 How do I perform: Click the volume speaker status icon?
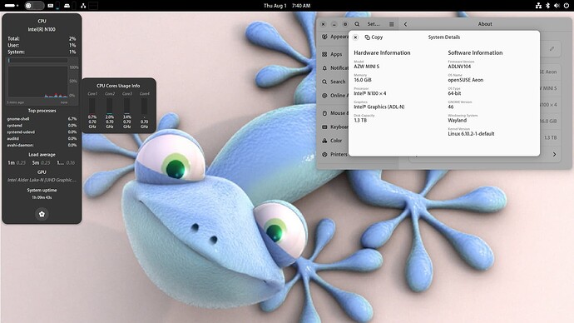coord(557,6)
